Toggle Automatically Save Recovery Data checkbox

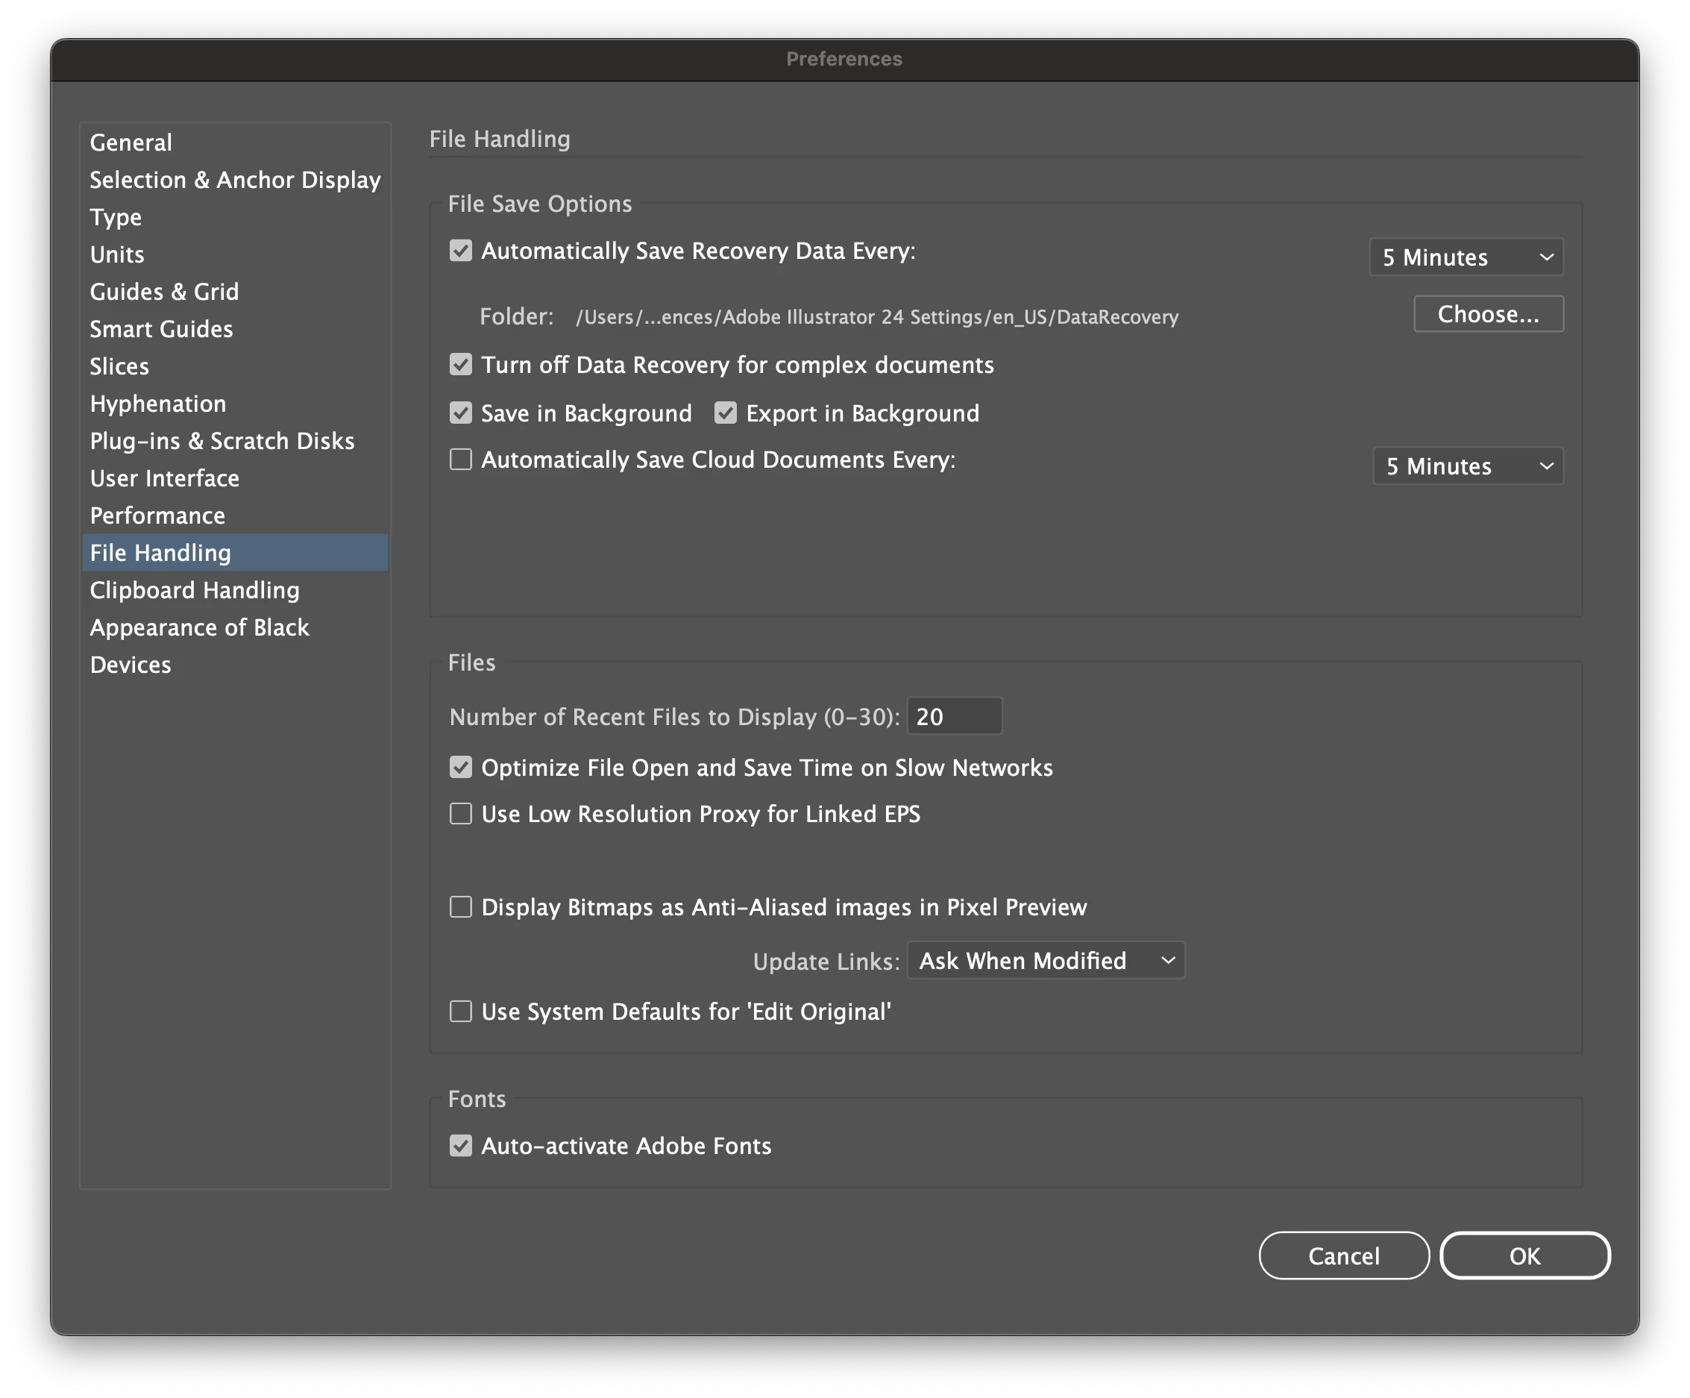(x=460, y=251)
